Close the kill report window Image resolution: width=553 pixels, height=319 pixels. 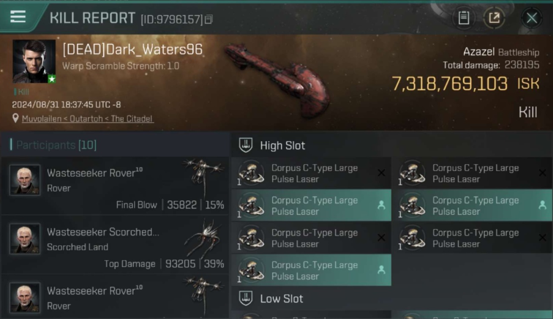(x=531, y=18)
